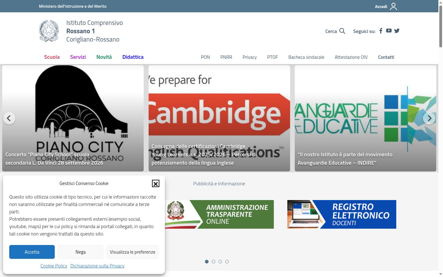This screenshot has height=277, width=443.
Task: Open the Contatti link
Action: point(386,57)
